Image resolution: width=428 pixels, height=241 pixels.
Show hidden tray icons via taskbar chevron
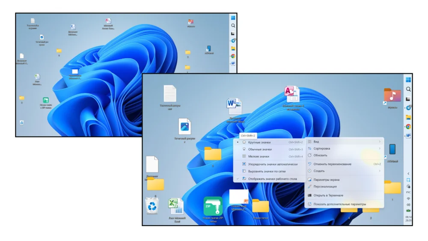pyautogui.click(x=408, y=174)
